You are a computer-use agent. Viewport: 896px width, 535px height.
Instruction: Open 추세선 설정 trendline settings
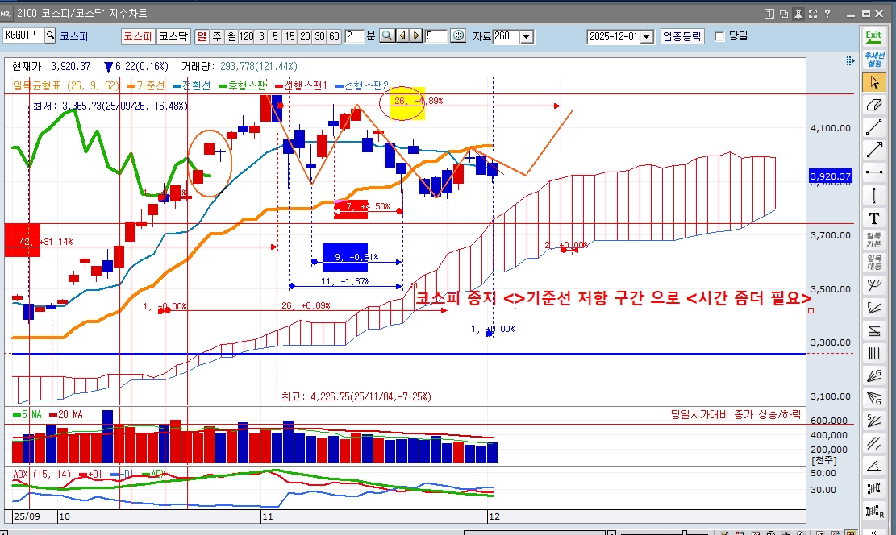click(x=873, y=59)
